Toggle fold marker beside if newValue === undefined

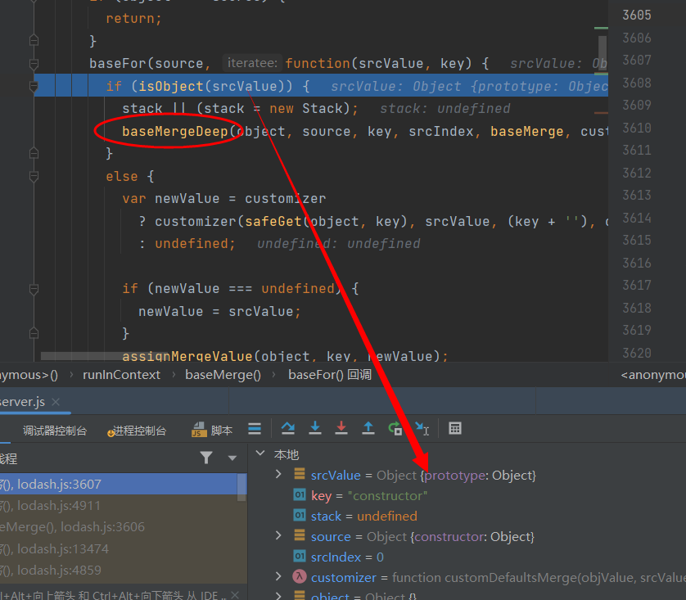click(34, 289)
